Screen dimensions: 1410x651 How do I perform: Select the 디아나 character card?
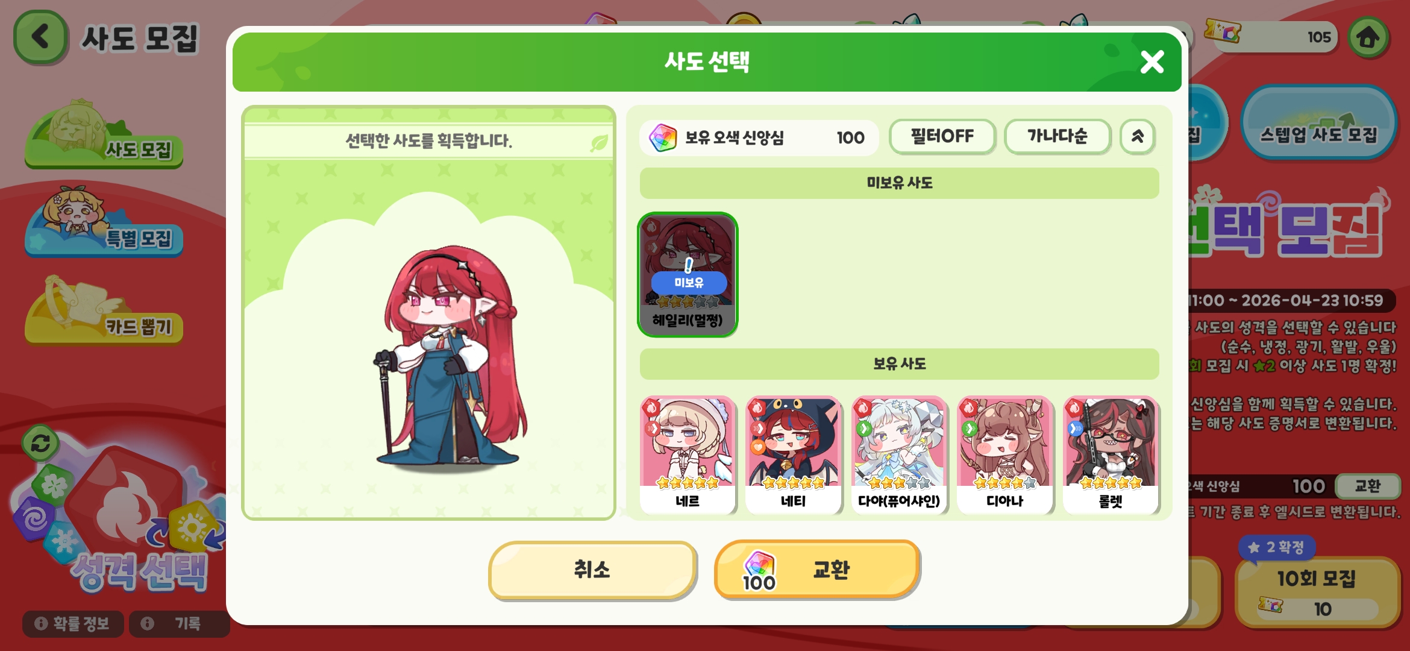[x=1004, y=455]
